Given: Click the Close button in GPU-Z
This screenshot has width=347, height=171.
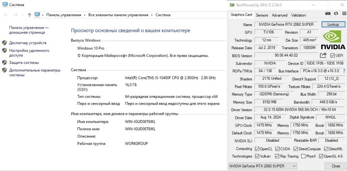Looking at the screenshot, I should point(336,166).
